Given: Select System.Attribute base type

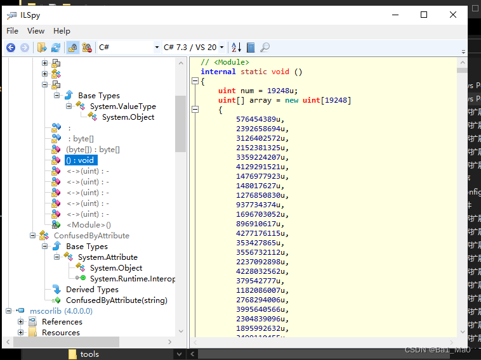Looking at the screenshot, I should tap(108, 257).
